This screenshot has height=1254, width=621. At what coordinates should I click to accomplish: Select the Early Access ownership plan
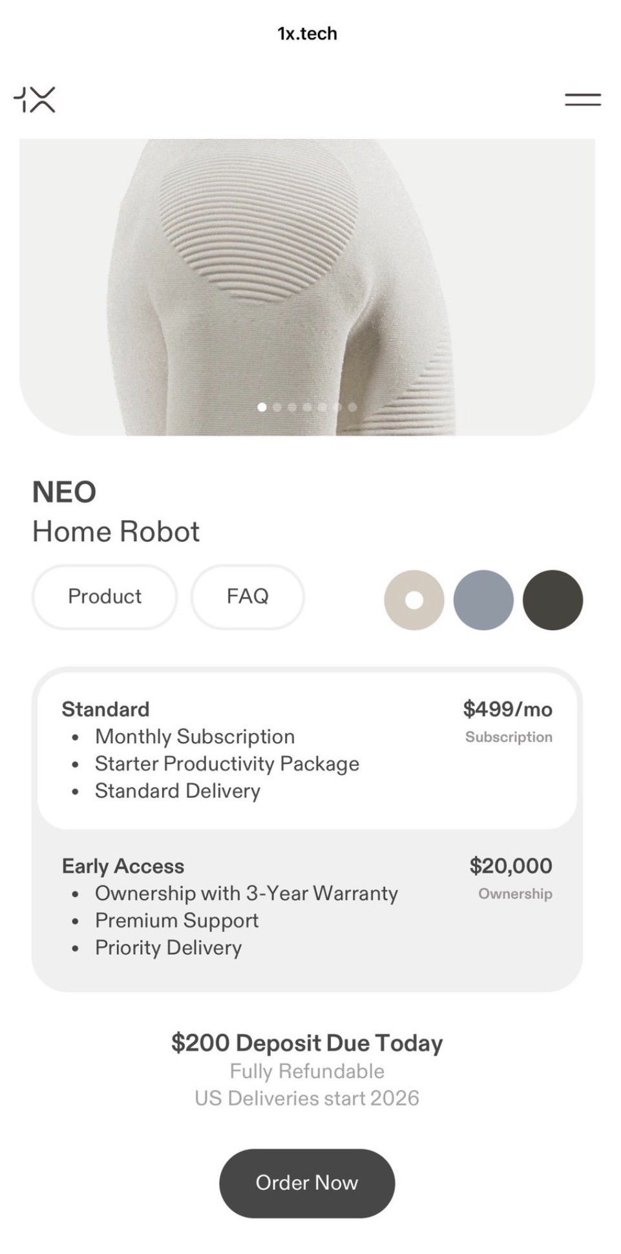click(x=307, y=908)
